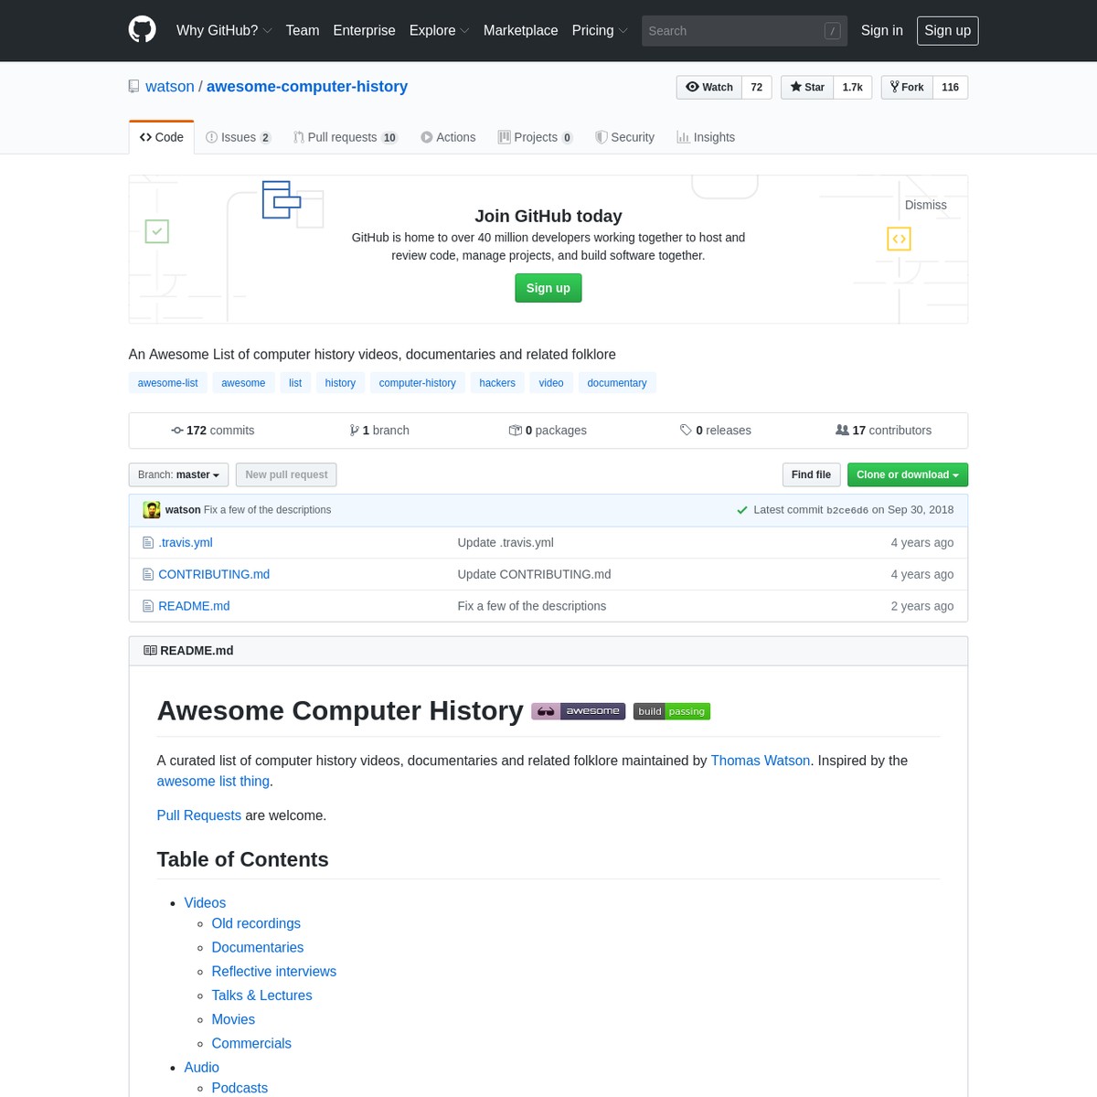Click the repository book icon beside watson
1097x1097 pixels.
click(134, 87)
